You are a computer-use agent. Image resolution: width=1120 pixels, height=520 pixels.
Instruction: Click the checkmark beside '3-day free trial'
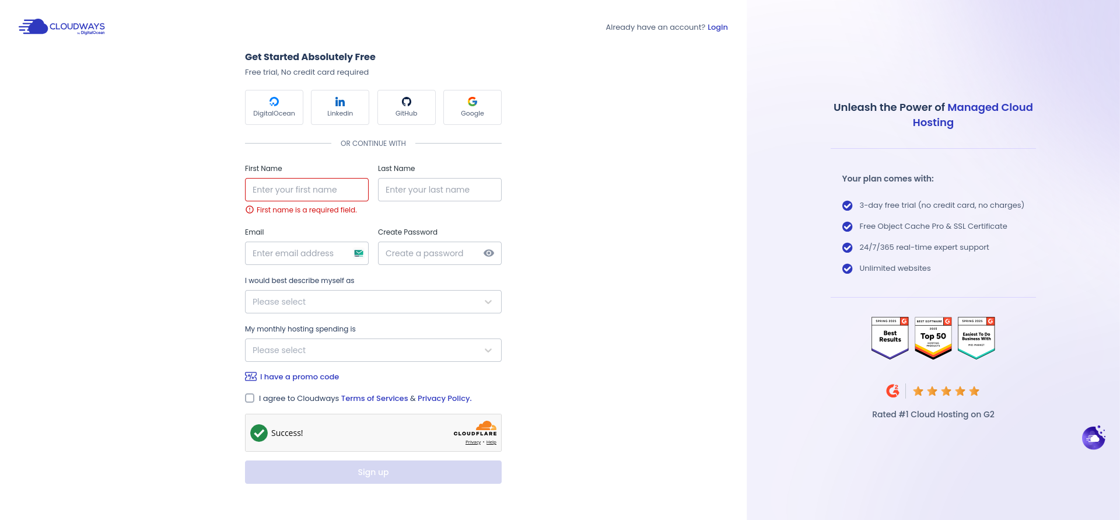848,205
